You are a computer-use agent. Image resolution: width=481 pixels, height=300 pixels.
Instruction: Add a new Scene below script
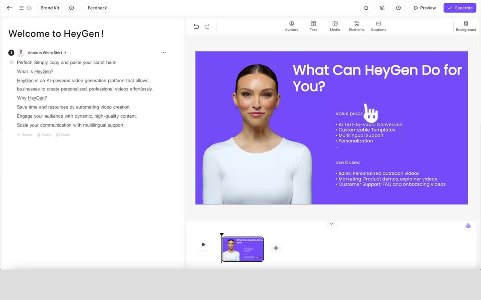24,135
